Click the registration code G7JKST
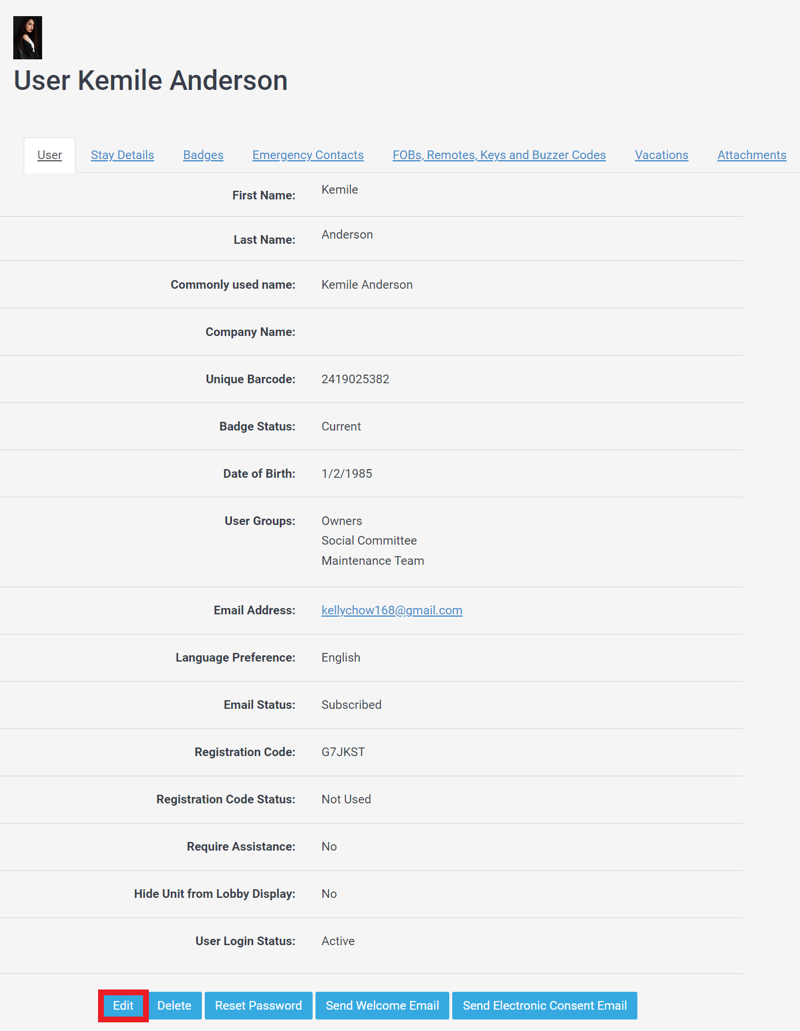This screenshot has height=1031, width=800. pos(343,752)
